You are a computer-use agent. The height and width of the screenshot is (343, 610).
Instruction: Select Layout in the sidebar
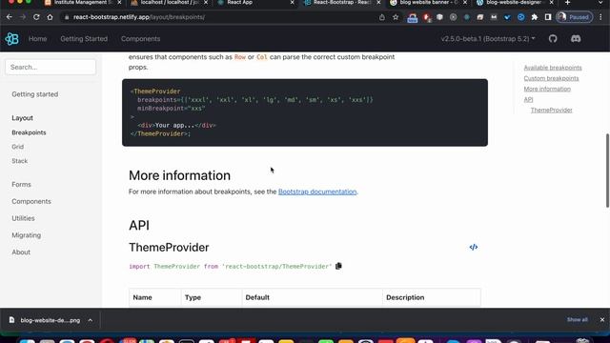[x=22, y=118]
